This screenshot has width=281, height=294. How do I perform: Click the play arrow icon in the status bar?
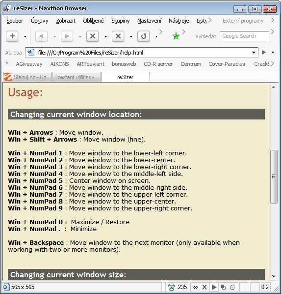[x=214, y=287]
